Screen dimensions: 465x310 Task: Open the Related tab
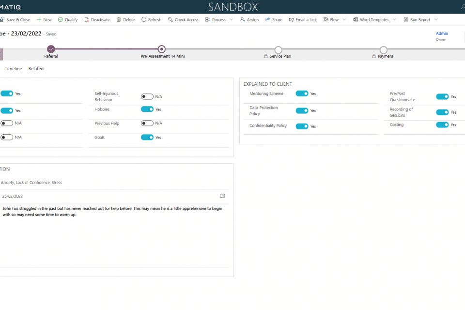click(x=36, y=69)
